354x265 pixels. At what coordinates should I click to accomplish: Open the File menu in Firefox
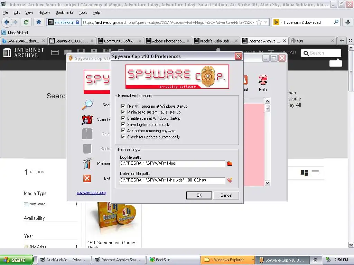click(5, 12)
